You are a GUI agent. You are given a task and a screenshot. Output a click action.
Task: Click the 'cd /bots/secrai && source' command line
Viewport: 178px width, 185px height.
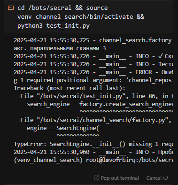pos(62,8)
